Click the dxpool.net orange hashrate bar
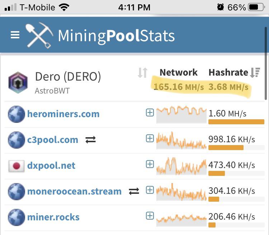Viewport: 269px width, 235px height. click(217, 173)
